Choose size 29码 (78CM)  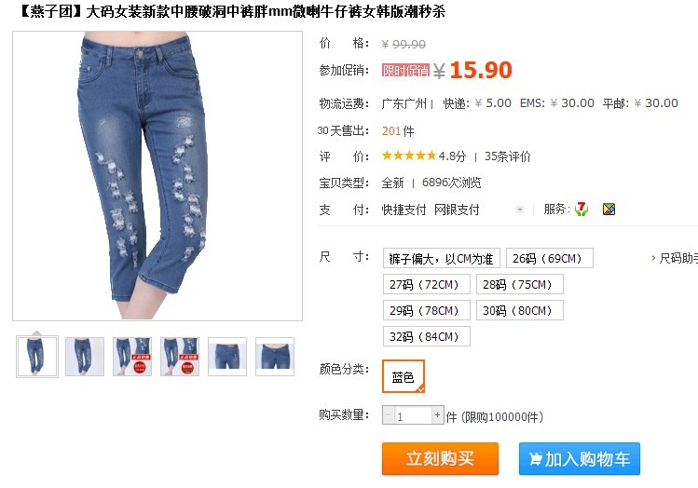[x=426, y=310]
